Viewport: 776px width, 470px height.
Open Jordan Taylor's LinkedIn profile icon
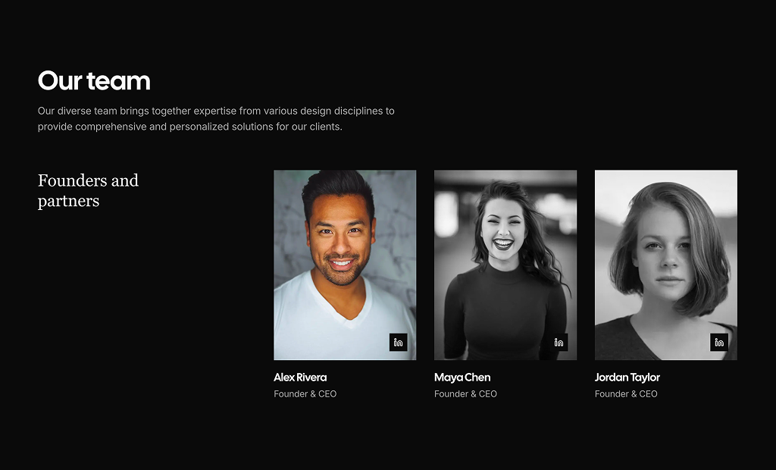tap(719, 342)
